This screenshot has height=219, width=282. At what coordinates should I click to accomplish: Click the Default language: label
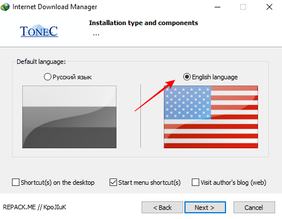tap(41, 62)
